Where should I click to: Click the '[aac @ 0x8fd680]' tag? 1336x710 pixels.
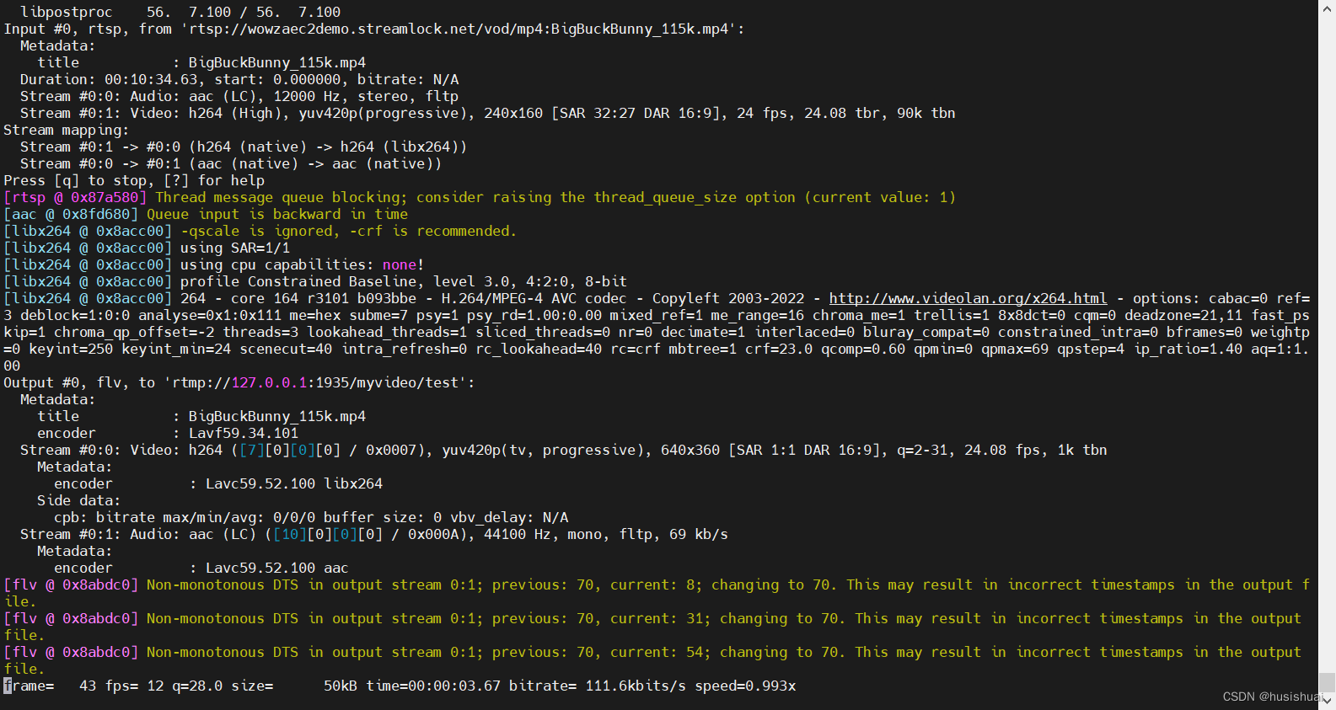coord(71,214)
